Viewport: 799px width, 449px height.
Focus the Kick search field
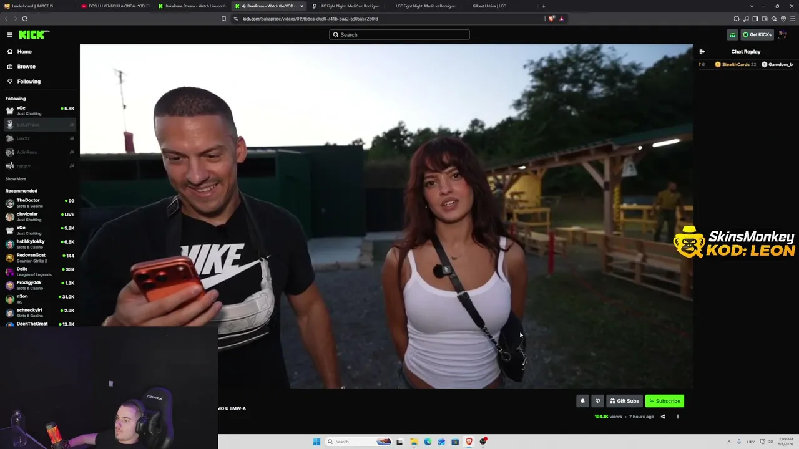pos(399,35)
